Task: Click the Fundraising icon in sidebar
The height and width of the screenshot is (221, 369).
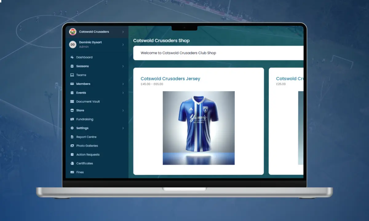Action: 72,119
